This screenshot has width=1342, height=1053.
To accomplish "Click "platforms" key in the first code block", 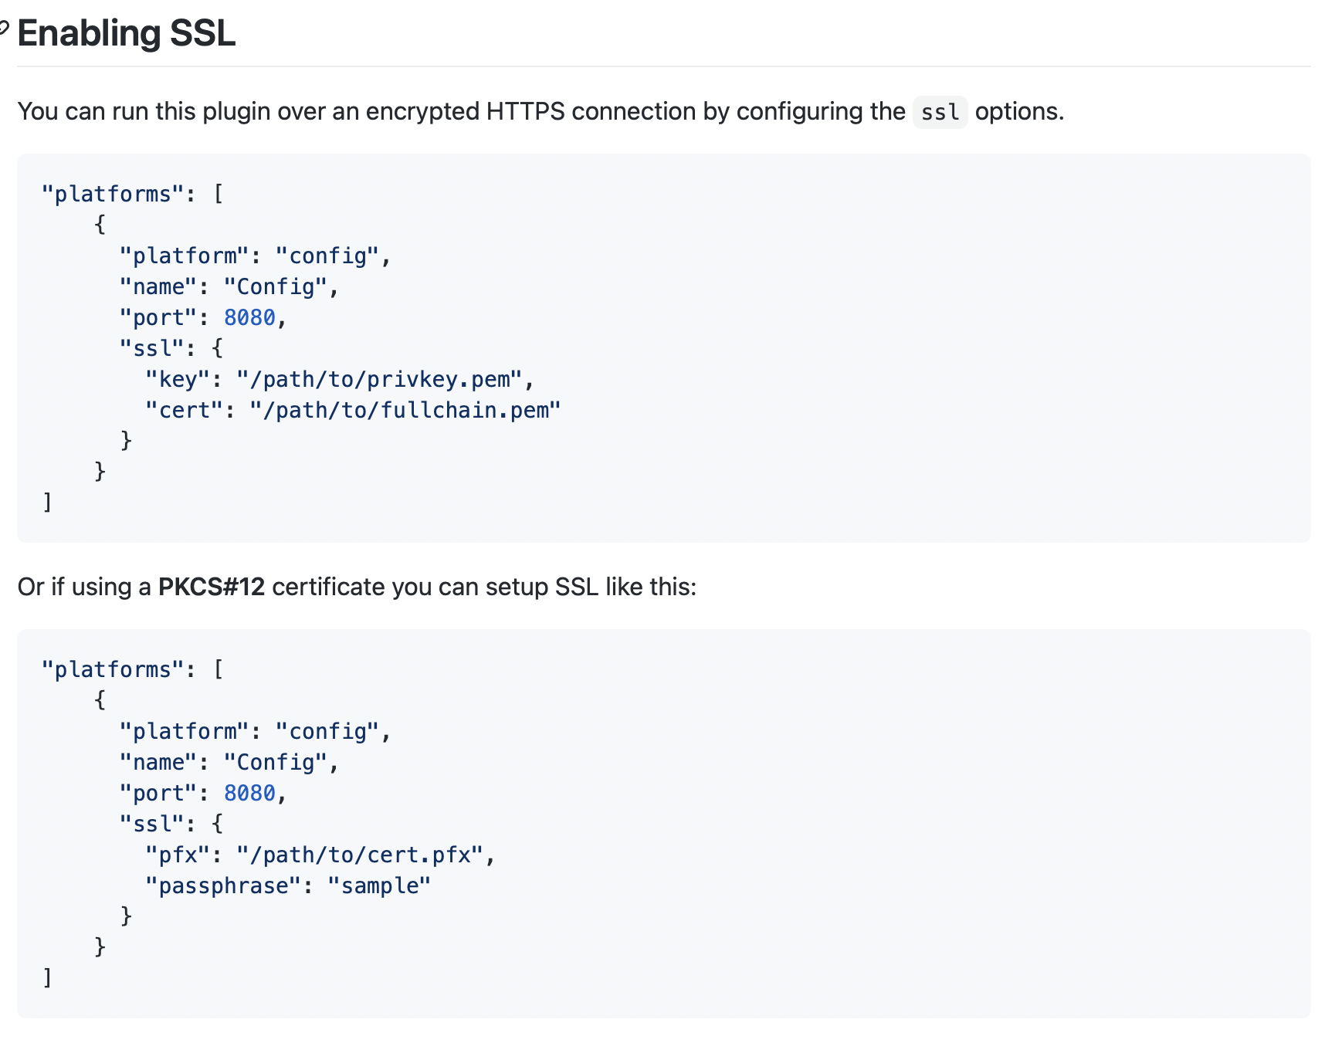I will pos(113,194).
